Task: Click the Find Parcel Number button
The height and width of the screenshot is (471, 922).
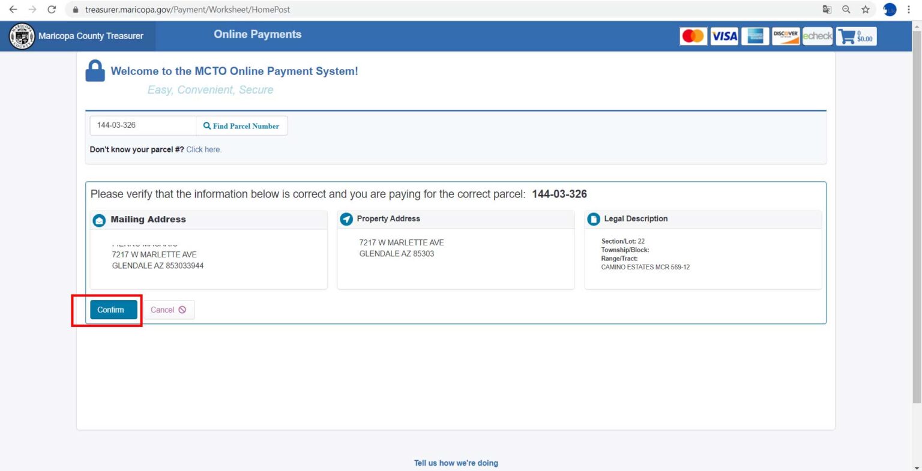Action: pyautogui.click(x=241, y=126)
